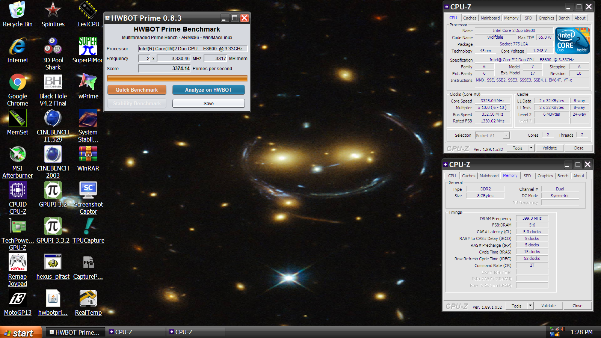Image resolution: width=601 pixels, height=338 pixels.
Task: Click the Processor name field in HWBOT Prime
Action: tap(193, 48)
